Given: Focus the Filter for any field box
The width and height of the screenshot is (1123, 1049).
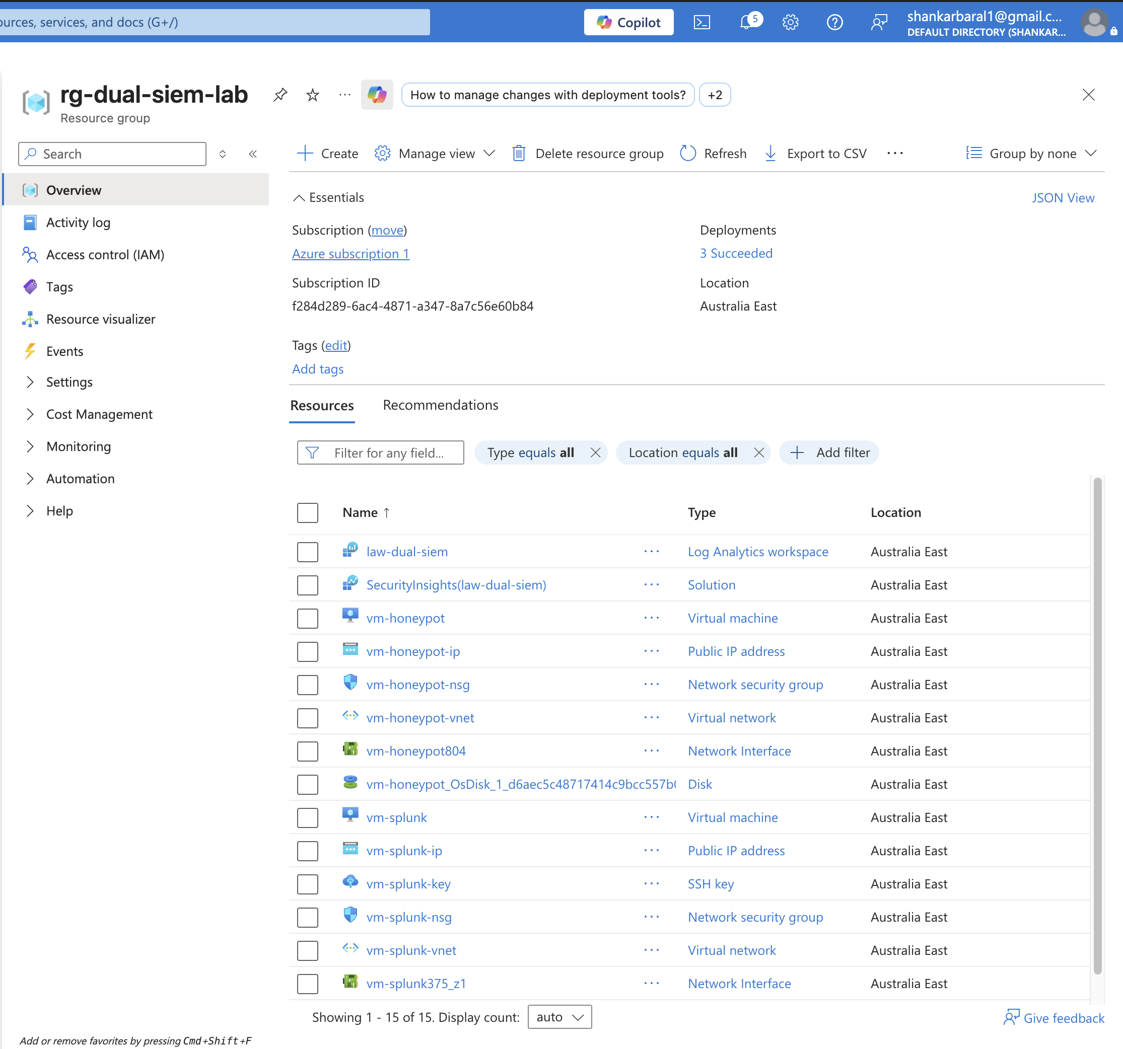Looking at the screenshot, I should point(381,453).
